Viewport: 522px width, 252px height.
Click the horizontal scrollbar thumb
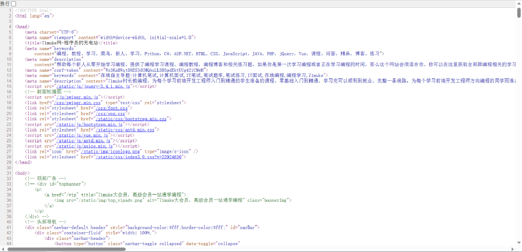66,249
